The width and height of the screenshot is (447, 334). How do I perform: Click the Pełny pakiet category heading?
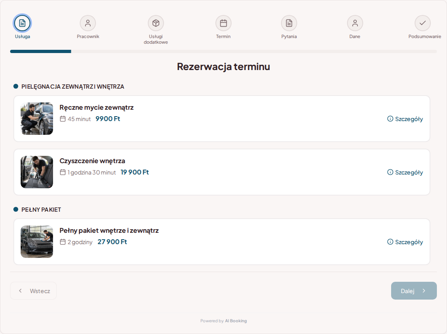[x=41, y=210]
